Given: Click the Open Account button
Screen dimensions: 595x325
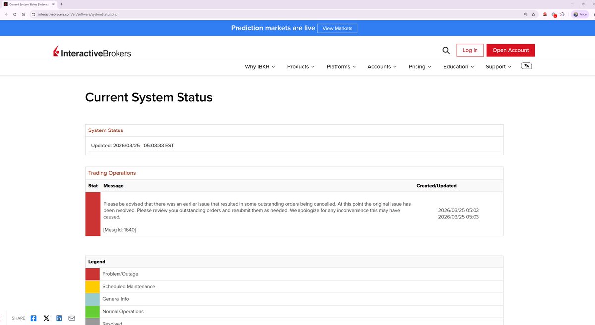Looking at the screenshot, I should (x=511, y=50).
